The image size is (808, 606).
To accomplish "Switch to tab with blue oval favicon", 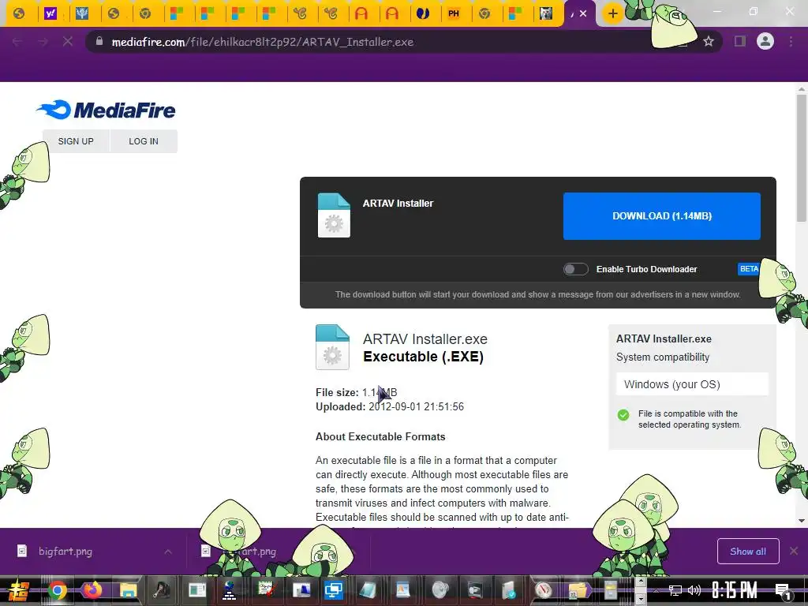I will (x=423, y=13).
